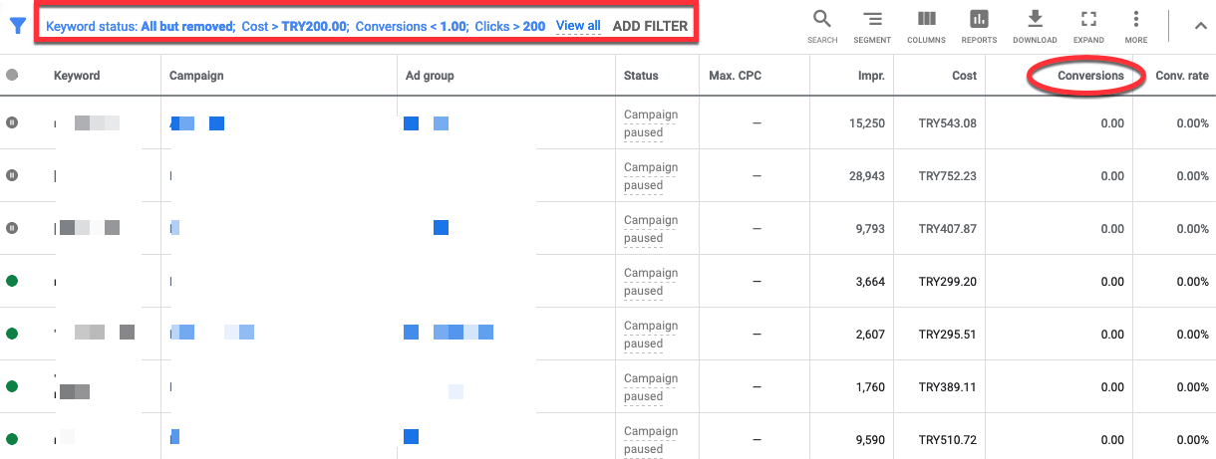Sort by the Cost column header
This screenshot has height=459, width=1216.
[x=964, y=76]
